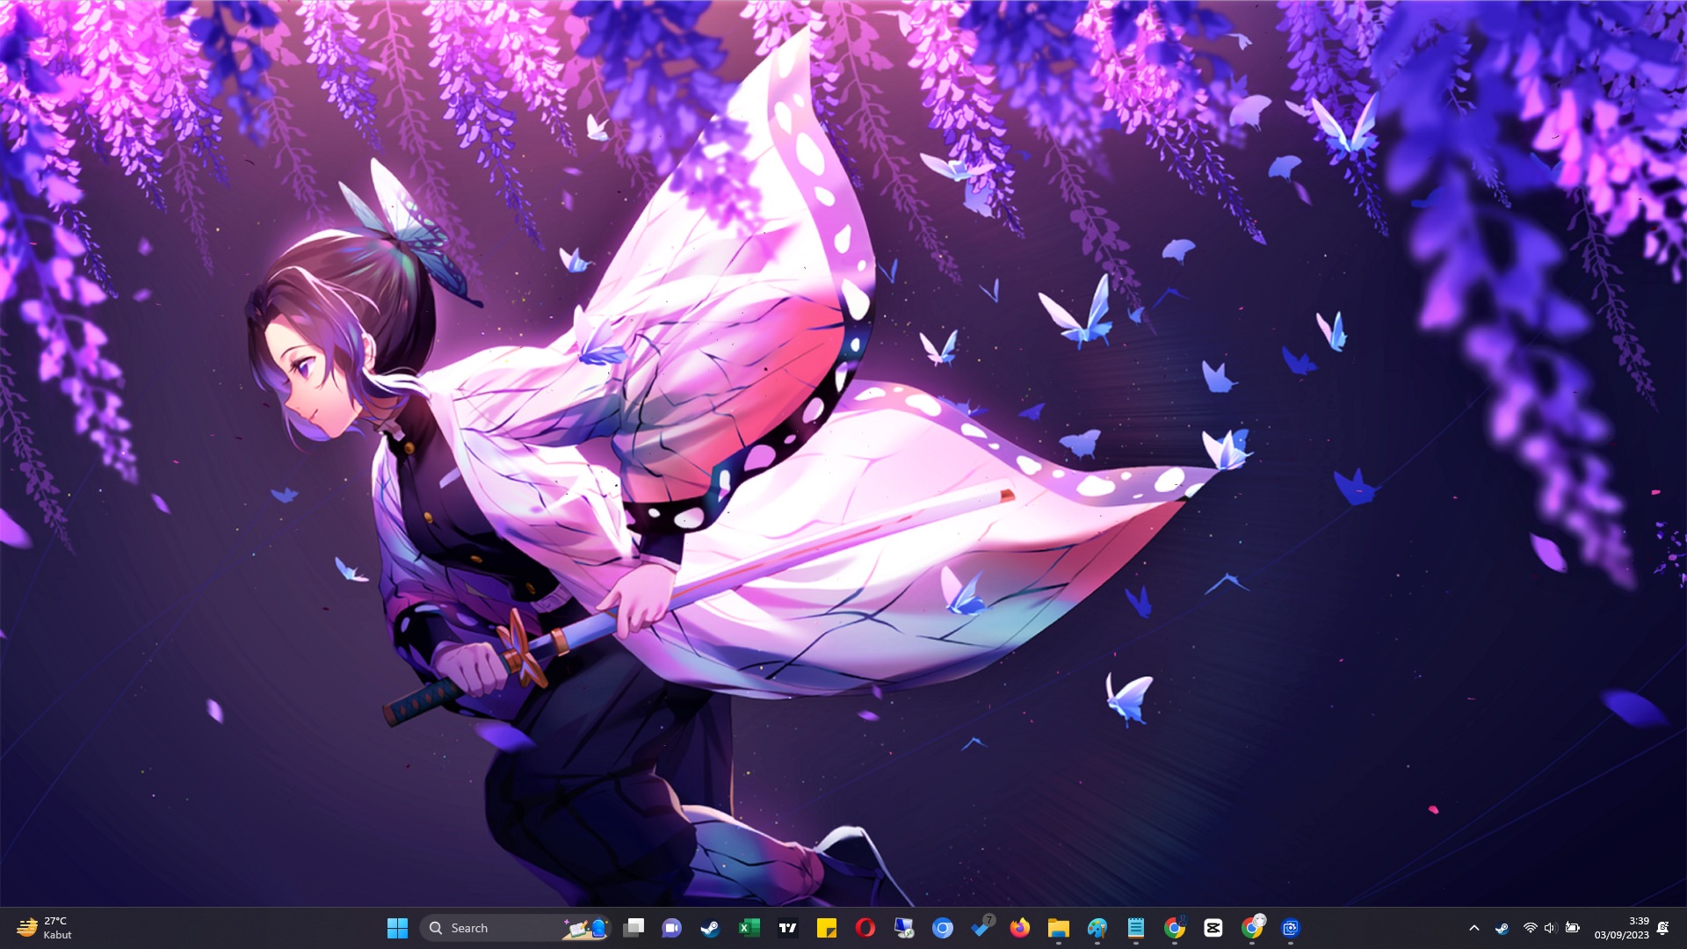Image resolution: width=1687 pixels, height=949 pixels.
Task: Launch Steam from the taskbar
Action: tap(710, 928)
